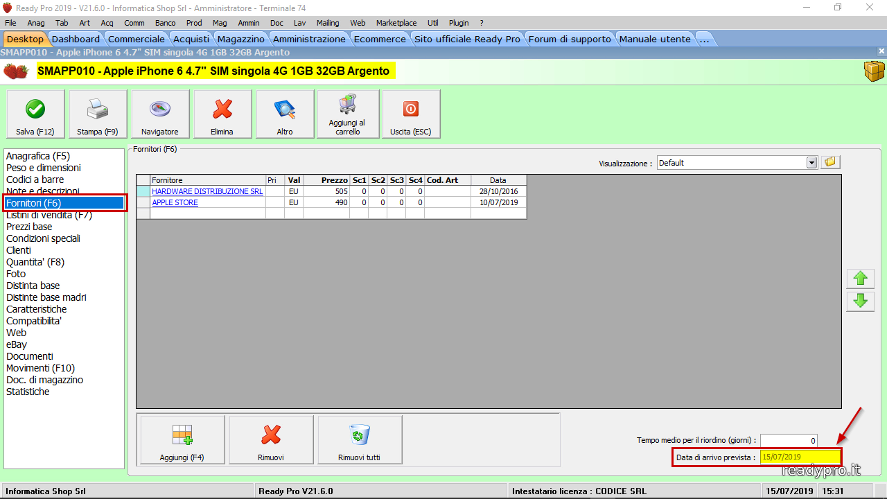The width and height of the screenshot is (887, 499).
Task: Open the folder icon beside Visualizzazione
Action: coord(831,162)
